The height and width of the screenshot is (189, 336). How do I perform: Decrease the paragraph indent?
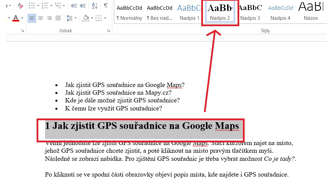point(74,6)
